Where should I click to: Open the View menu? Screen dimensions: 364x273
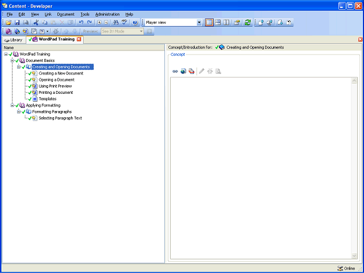click(x=35, y=14)
